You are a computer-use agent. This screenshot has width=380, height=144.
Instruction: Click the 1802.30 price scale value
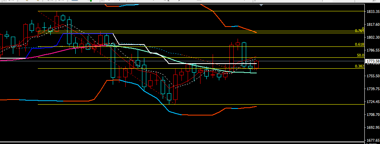point(373,37)
